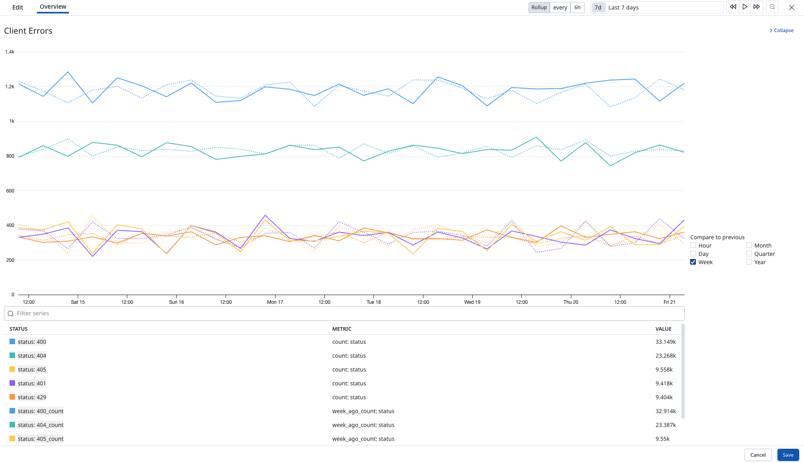Click the Wed 19 axis marker
The image size is (804, 463).
472,302
